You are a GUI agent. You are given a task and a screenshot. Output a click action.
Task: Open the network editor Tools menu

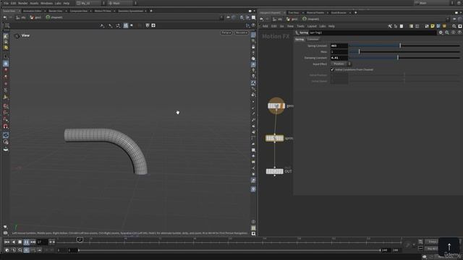pyautogui.click(x=300, y=26)
